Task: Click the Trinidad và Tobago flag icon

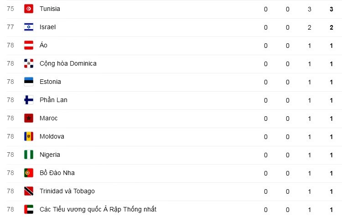Action: (29, 191)
